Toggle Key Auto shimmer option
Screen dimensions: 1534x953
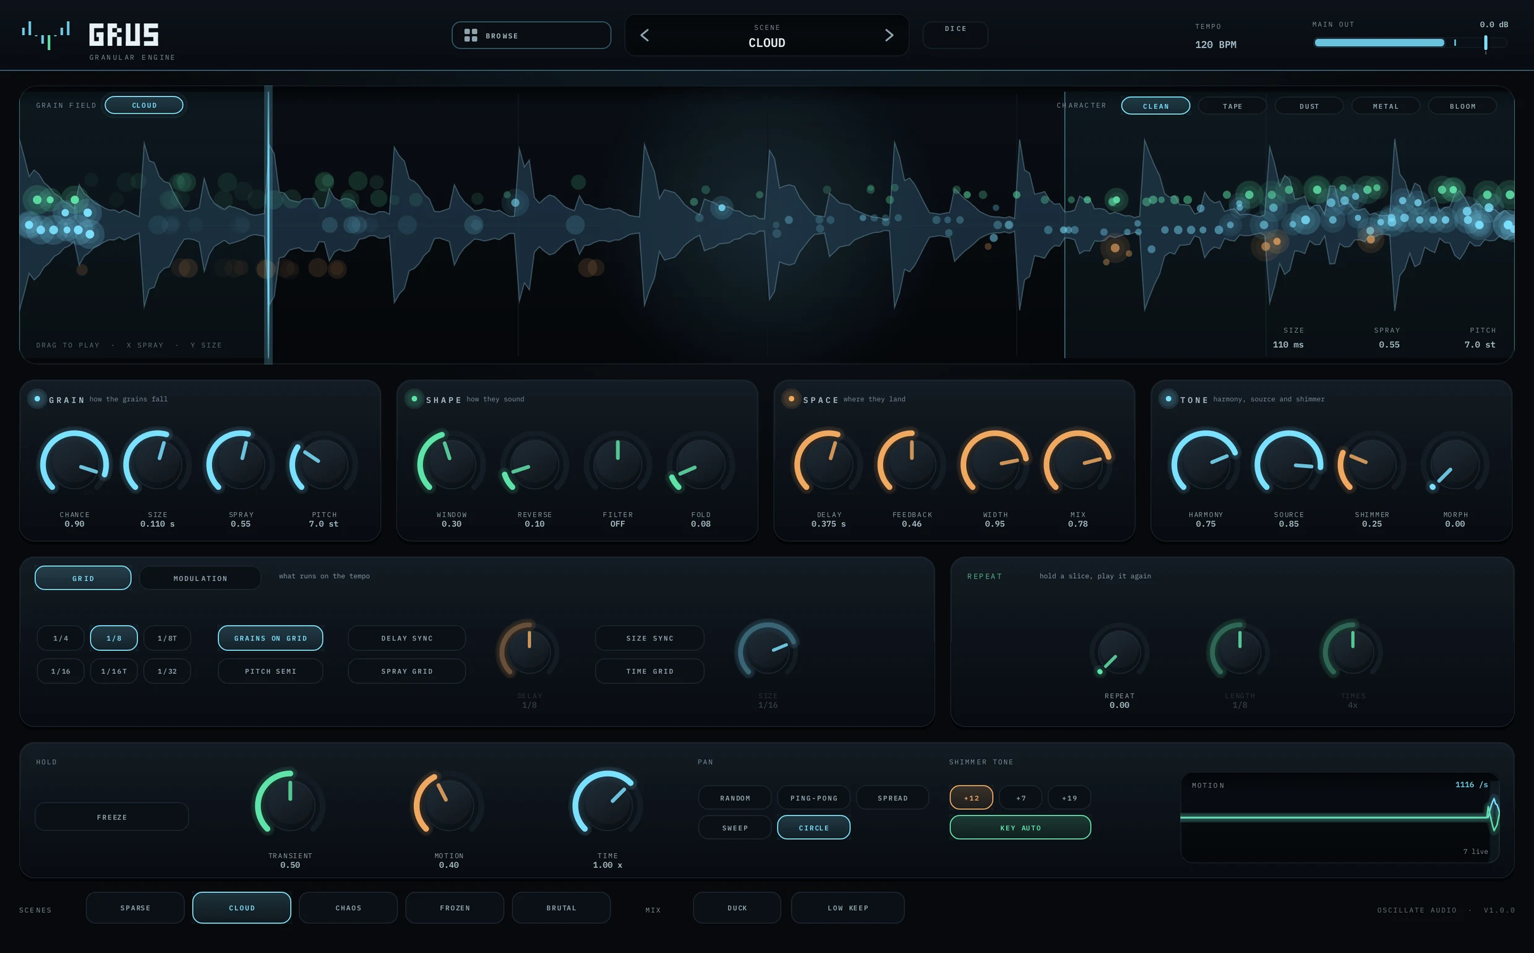pos(1020,827)
